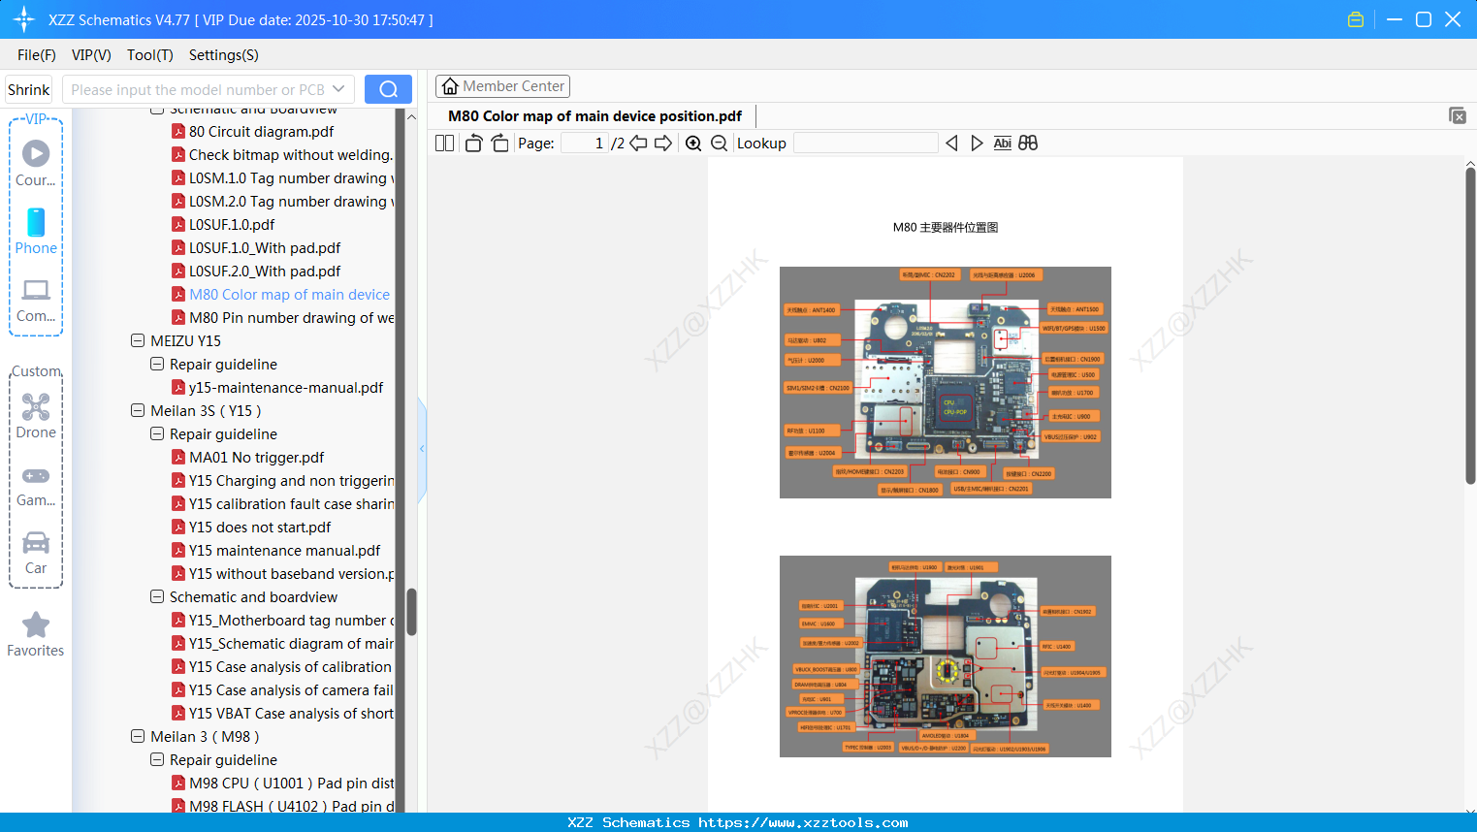Open the Abi text highlight tool
The height and width of the screenshot is (832, 1477).
pos(1002,143)
